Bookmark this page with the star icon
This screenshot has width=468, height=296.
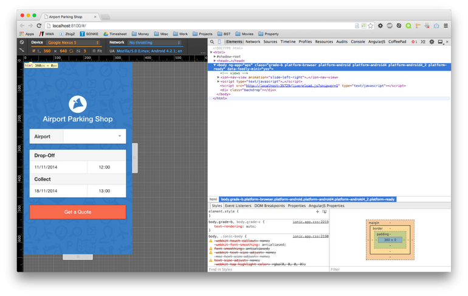pos(370,26)
